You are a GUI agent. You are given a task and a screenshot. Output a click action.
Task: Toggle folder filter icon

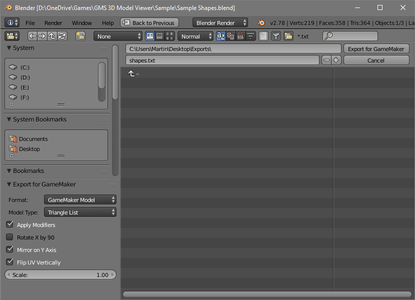coord(288,36)
